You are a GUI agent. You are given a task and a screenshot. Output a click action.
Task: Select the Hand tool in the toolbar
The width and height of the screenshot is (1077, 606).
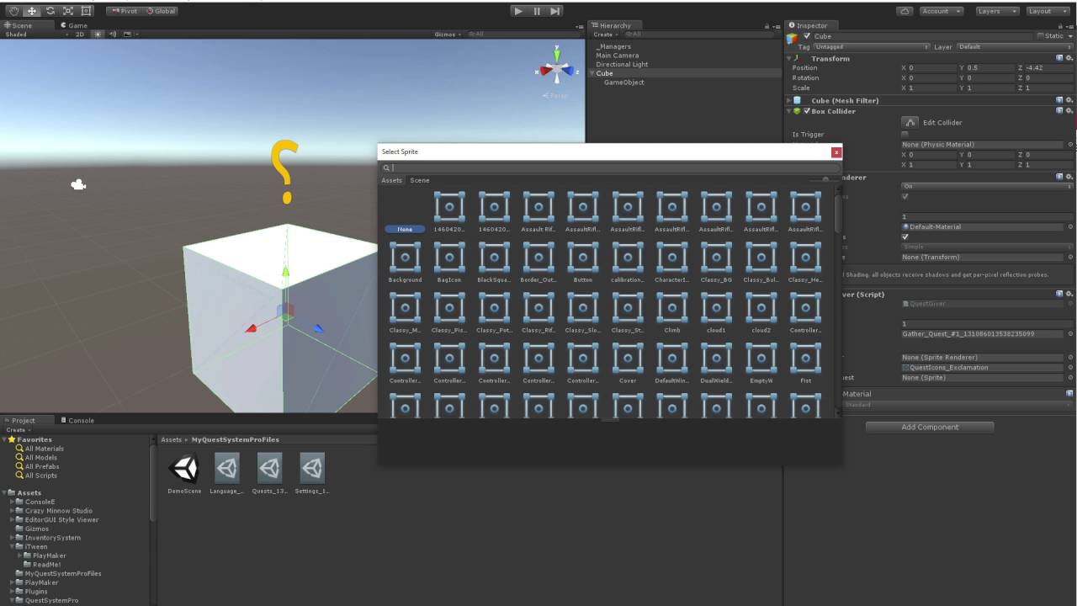pyautogui.click(x=13, y=11)
